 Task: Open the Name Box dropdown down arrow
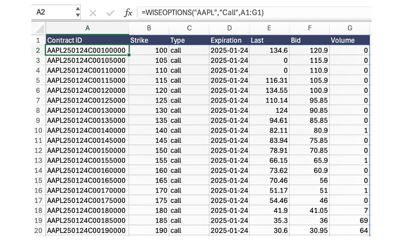point(77,16)
